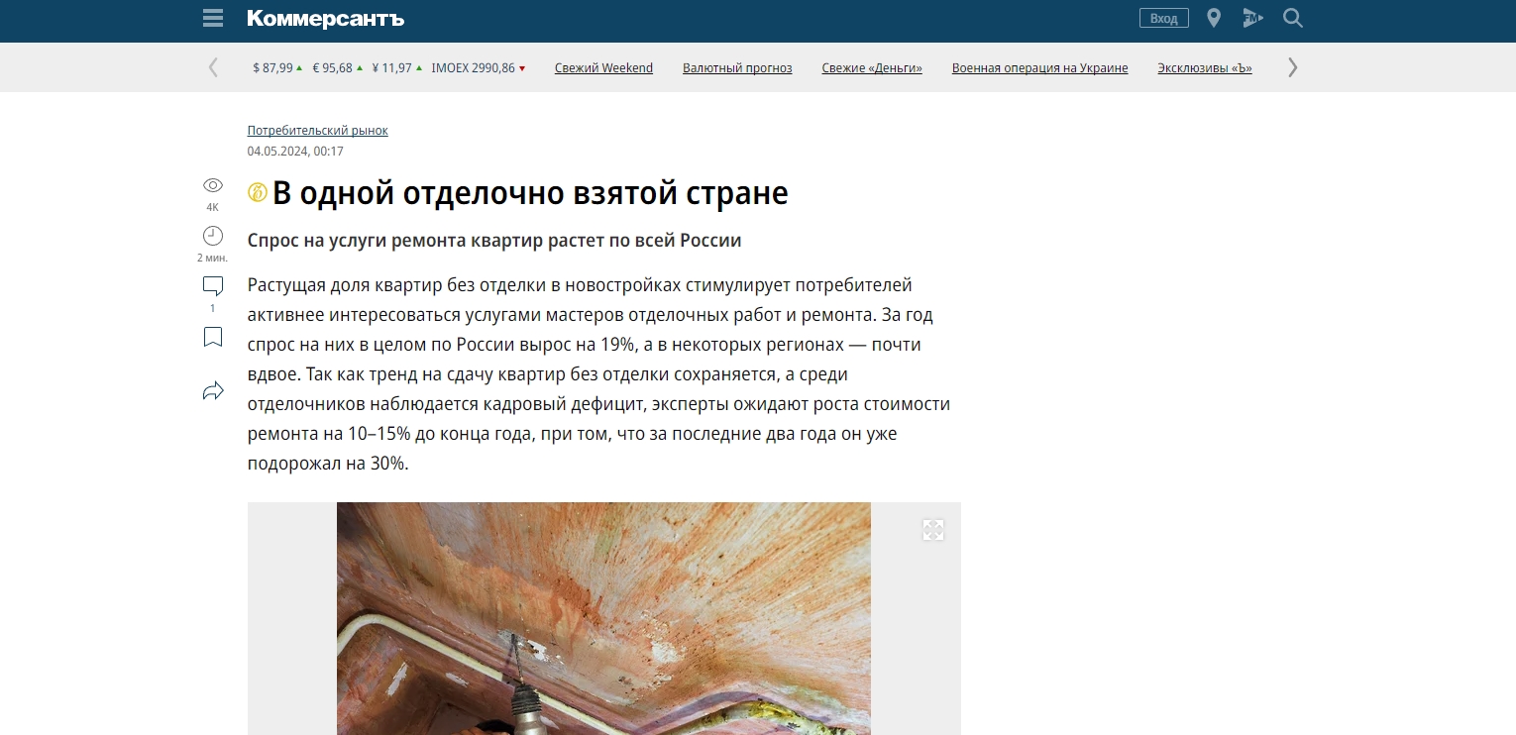Click the yellow Ъ icon beside the headline
This screenshot has width=1516, height=735.
click(x=256, y=192)
